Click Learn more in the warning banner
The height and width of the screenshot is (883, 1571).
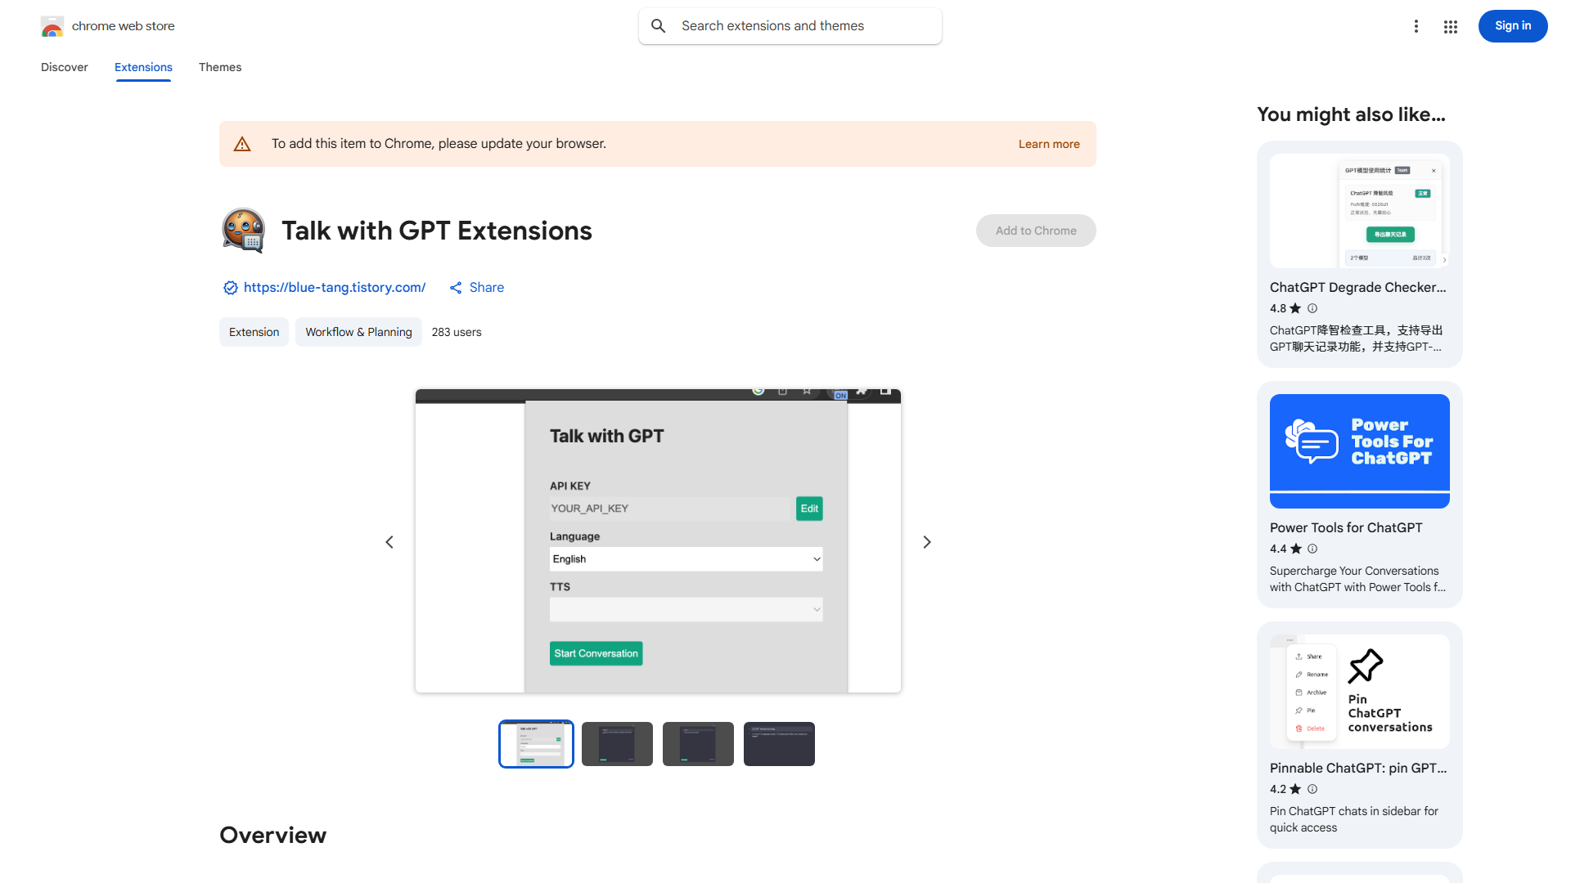tap(1049, 144)
